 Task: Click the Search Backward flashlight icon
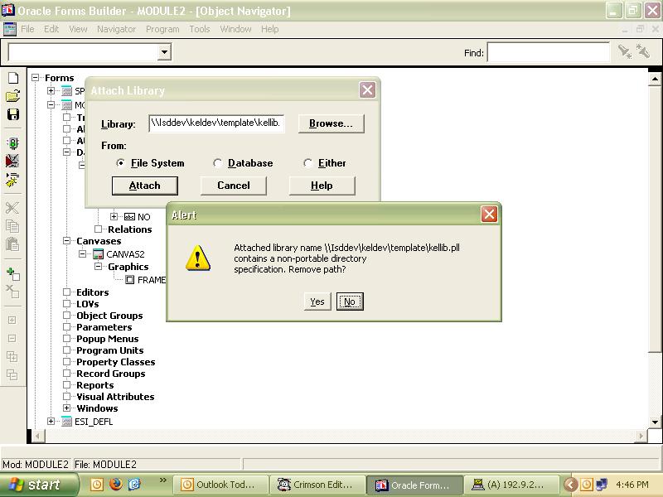coord(643,51)
